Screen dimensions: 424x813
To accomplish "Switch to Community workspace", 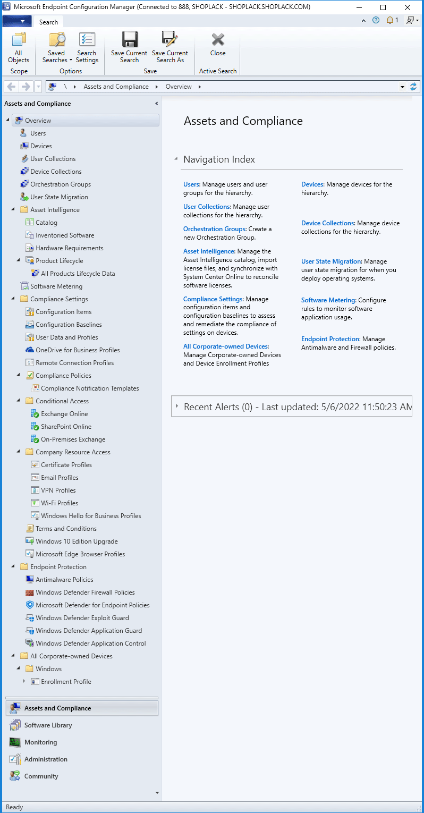I will [x=82, y=776].
